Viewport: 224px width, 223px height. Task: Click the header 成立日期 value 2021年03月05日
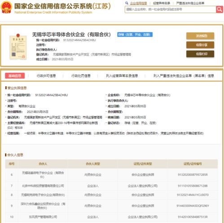click(x=62, y=59)
